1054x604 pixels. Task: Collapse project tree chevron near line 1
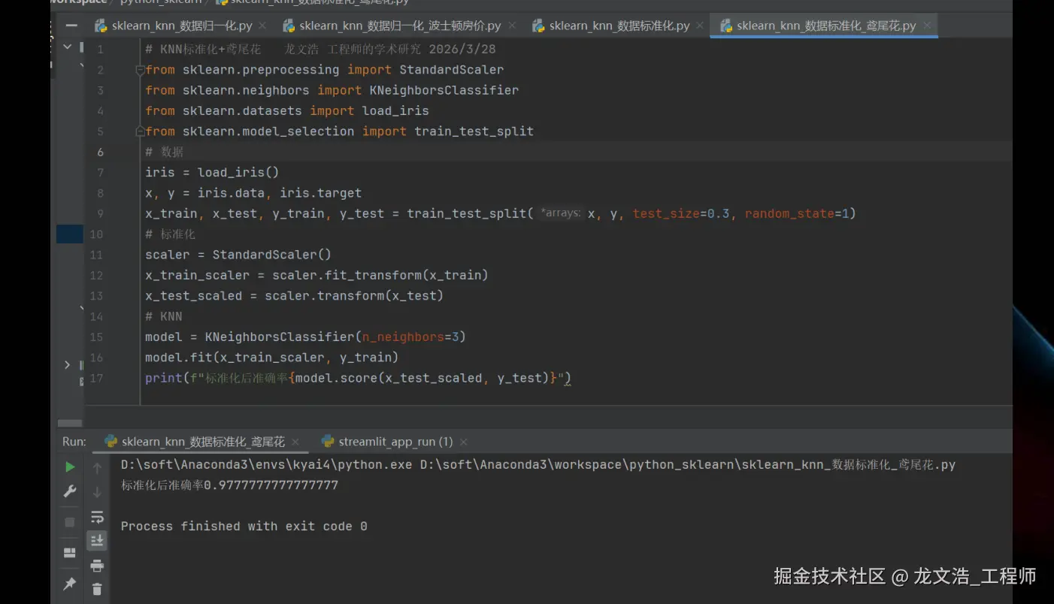68,47
